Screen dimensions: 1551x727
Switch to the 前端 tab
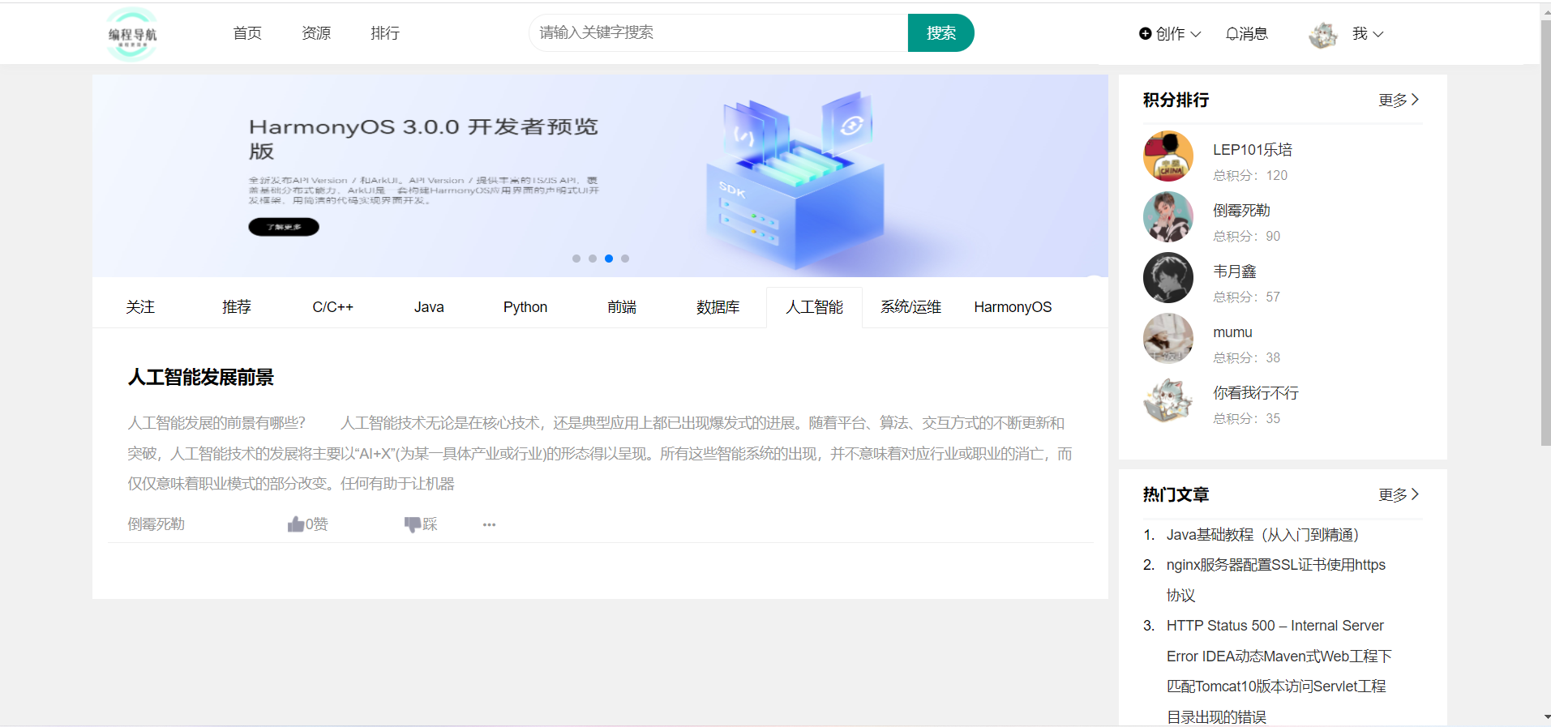[x=622, y=307]
